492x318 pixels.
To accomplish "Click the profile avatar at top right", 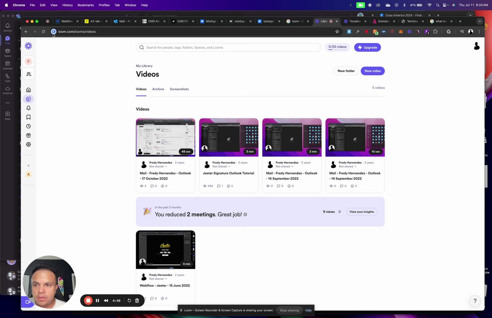I will (477, 46).
